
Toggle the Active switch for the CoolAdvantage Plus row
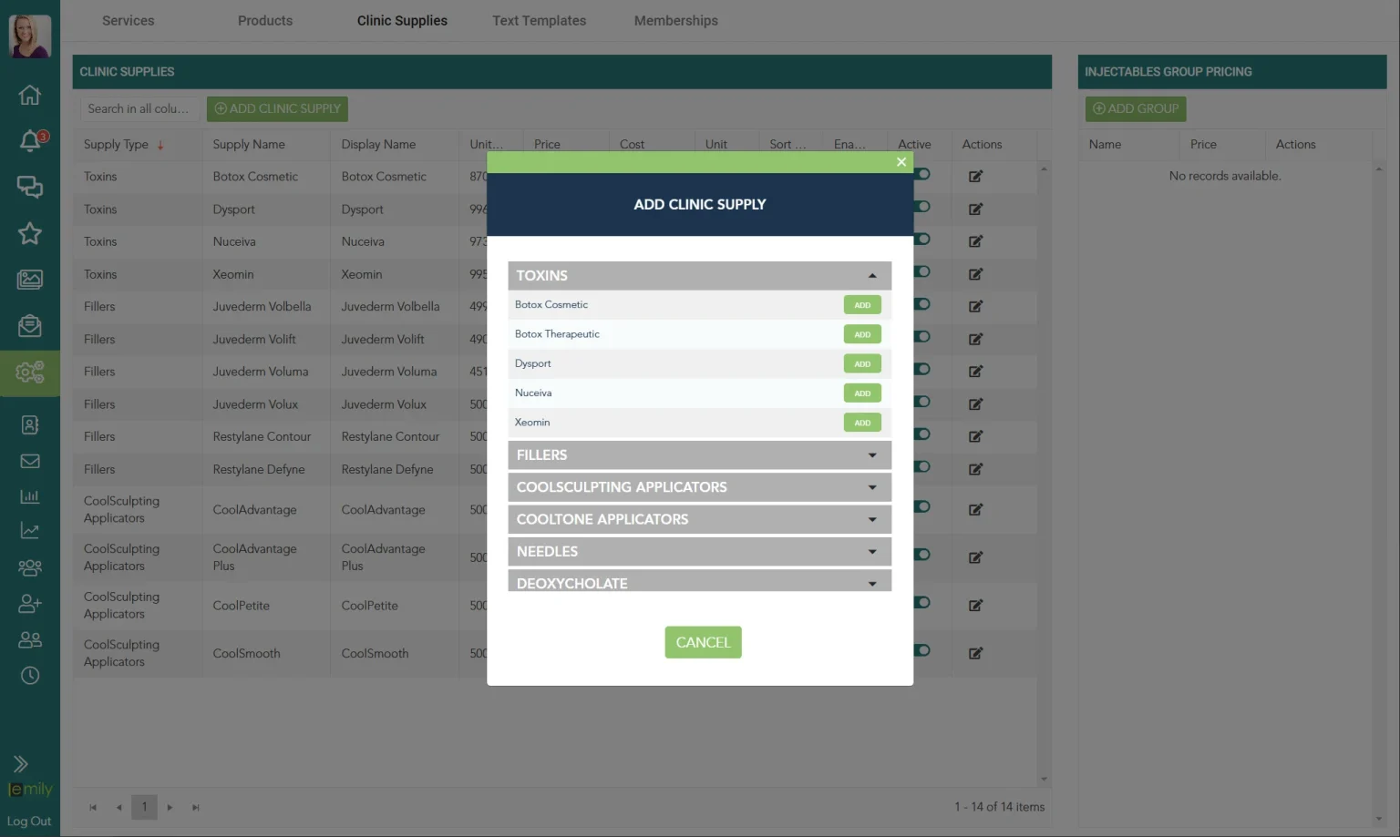tap(922, 555)
